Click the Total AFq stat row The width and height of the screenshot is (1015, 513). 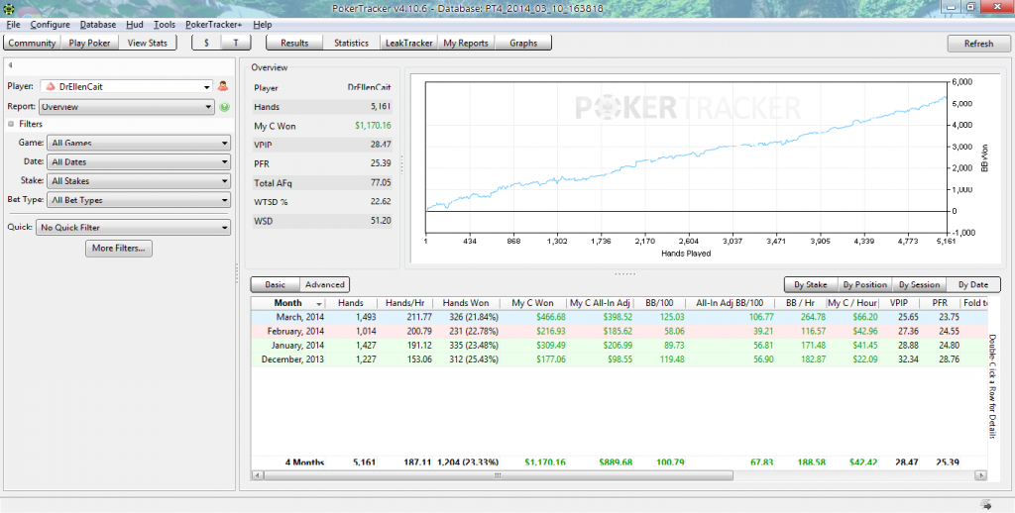coord(322,183)
